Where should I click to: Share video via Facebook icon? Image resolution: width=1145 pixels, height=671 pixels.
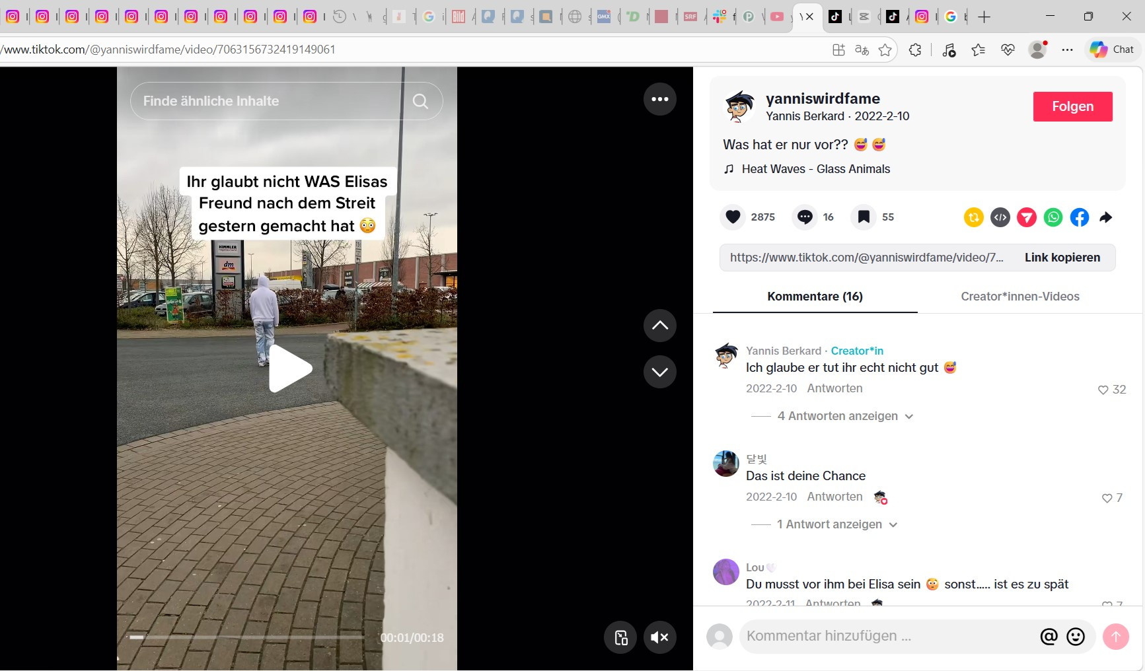click(1080, 217)
